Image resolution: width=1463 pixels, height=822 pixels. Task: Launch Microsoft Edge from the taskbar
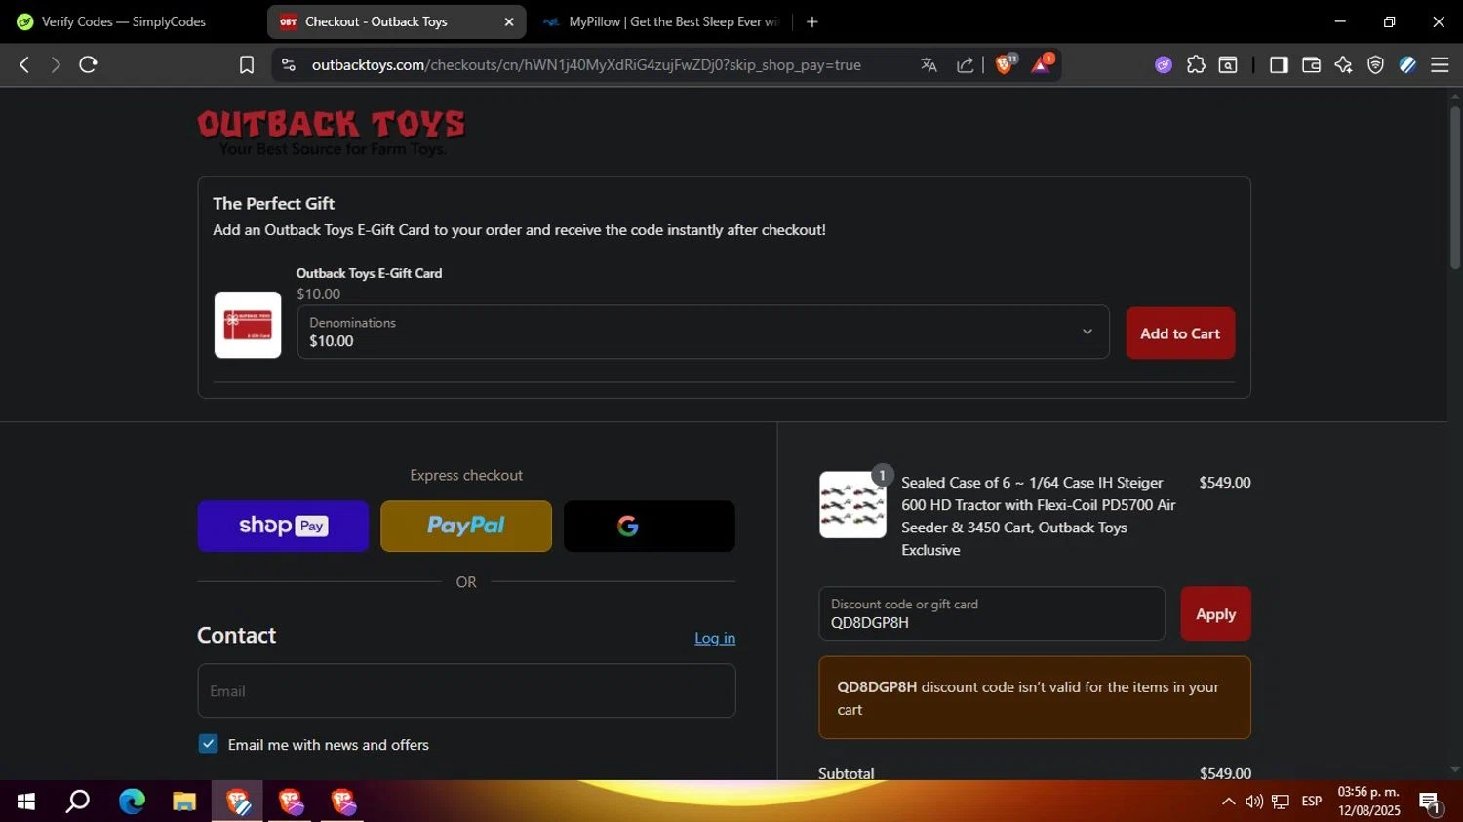(132, 802)
